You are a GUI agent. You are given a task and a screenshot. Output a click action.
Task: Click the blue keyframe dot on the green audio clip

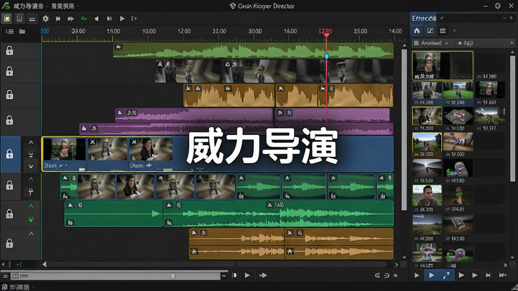tap(326, 56)
